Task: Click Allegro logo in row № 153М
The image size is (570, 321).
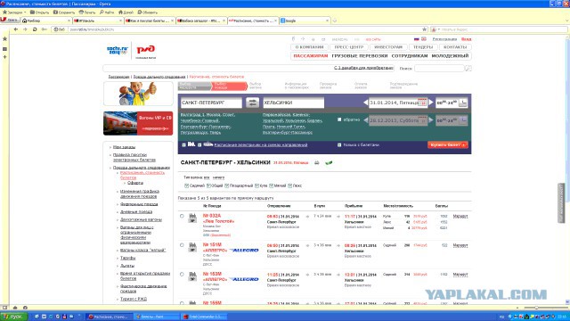Action: [x=244, y=279]
